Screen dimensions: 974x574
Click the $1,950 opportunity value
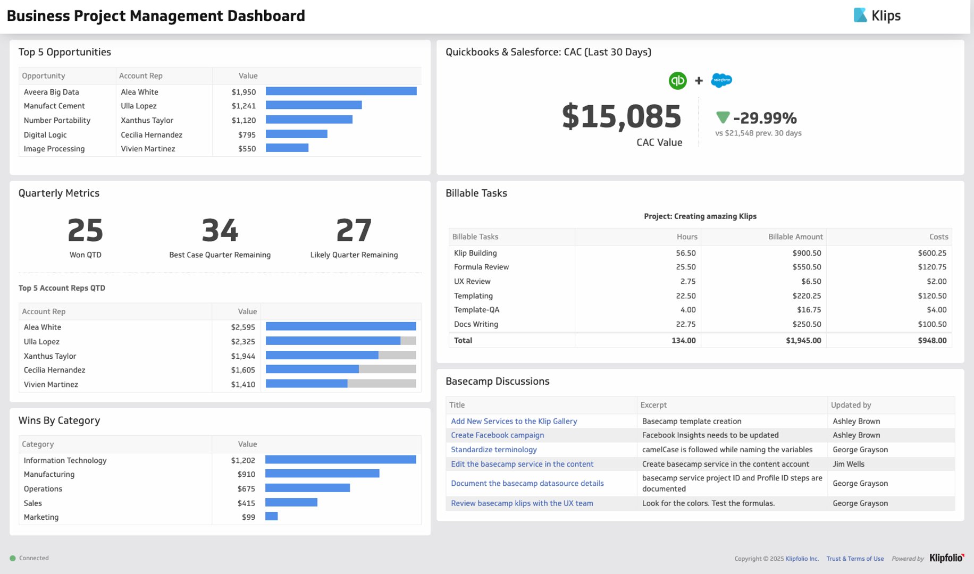[244, 92]
